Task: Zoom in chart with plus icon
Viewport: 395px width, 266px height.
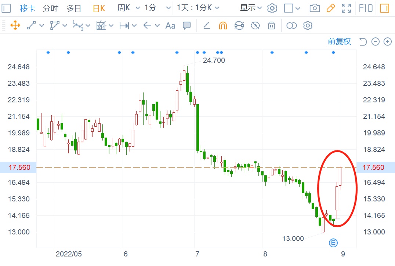Action: coord(387,41)
